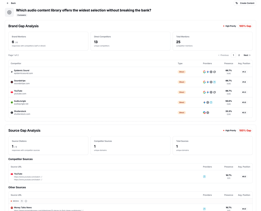
Task: Click Copilot provider icon in Shutterstock row
Action: 204,113
